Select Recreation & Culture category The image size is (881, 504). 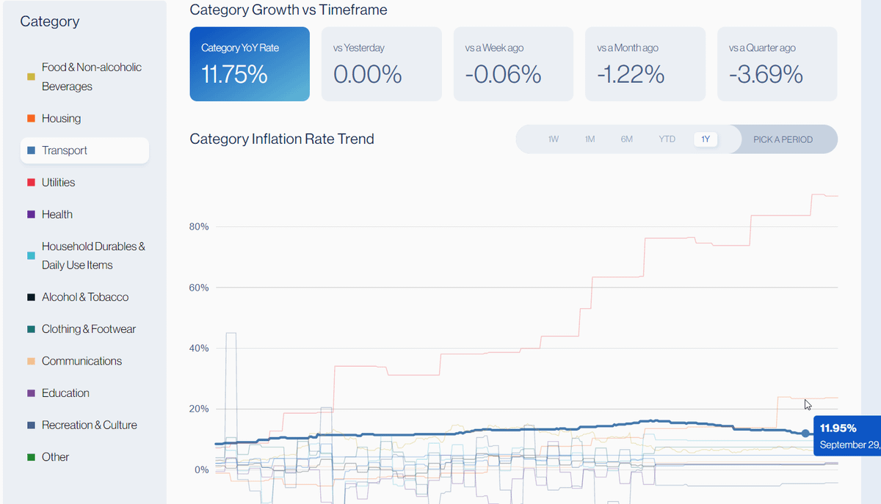pos(89,425)
